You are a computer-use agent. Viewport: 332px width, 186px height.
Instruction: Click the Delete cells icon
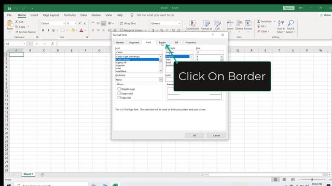(239, 23)
